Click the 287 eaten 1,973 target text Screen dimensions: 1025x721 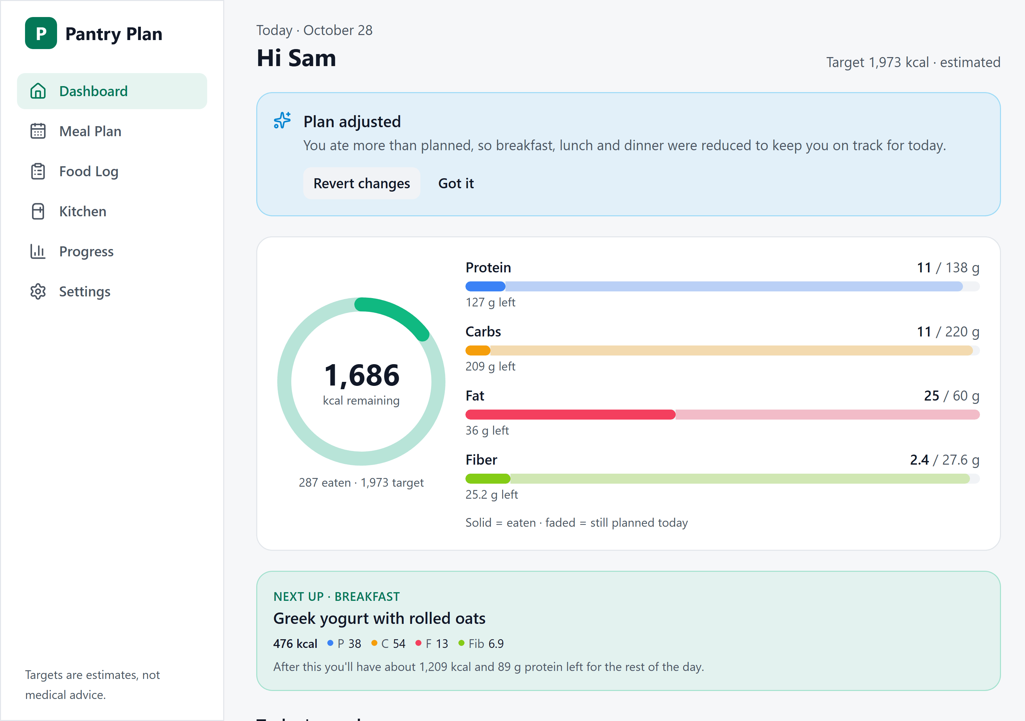361,483
